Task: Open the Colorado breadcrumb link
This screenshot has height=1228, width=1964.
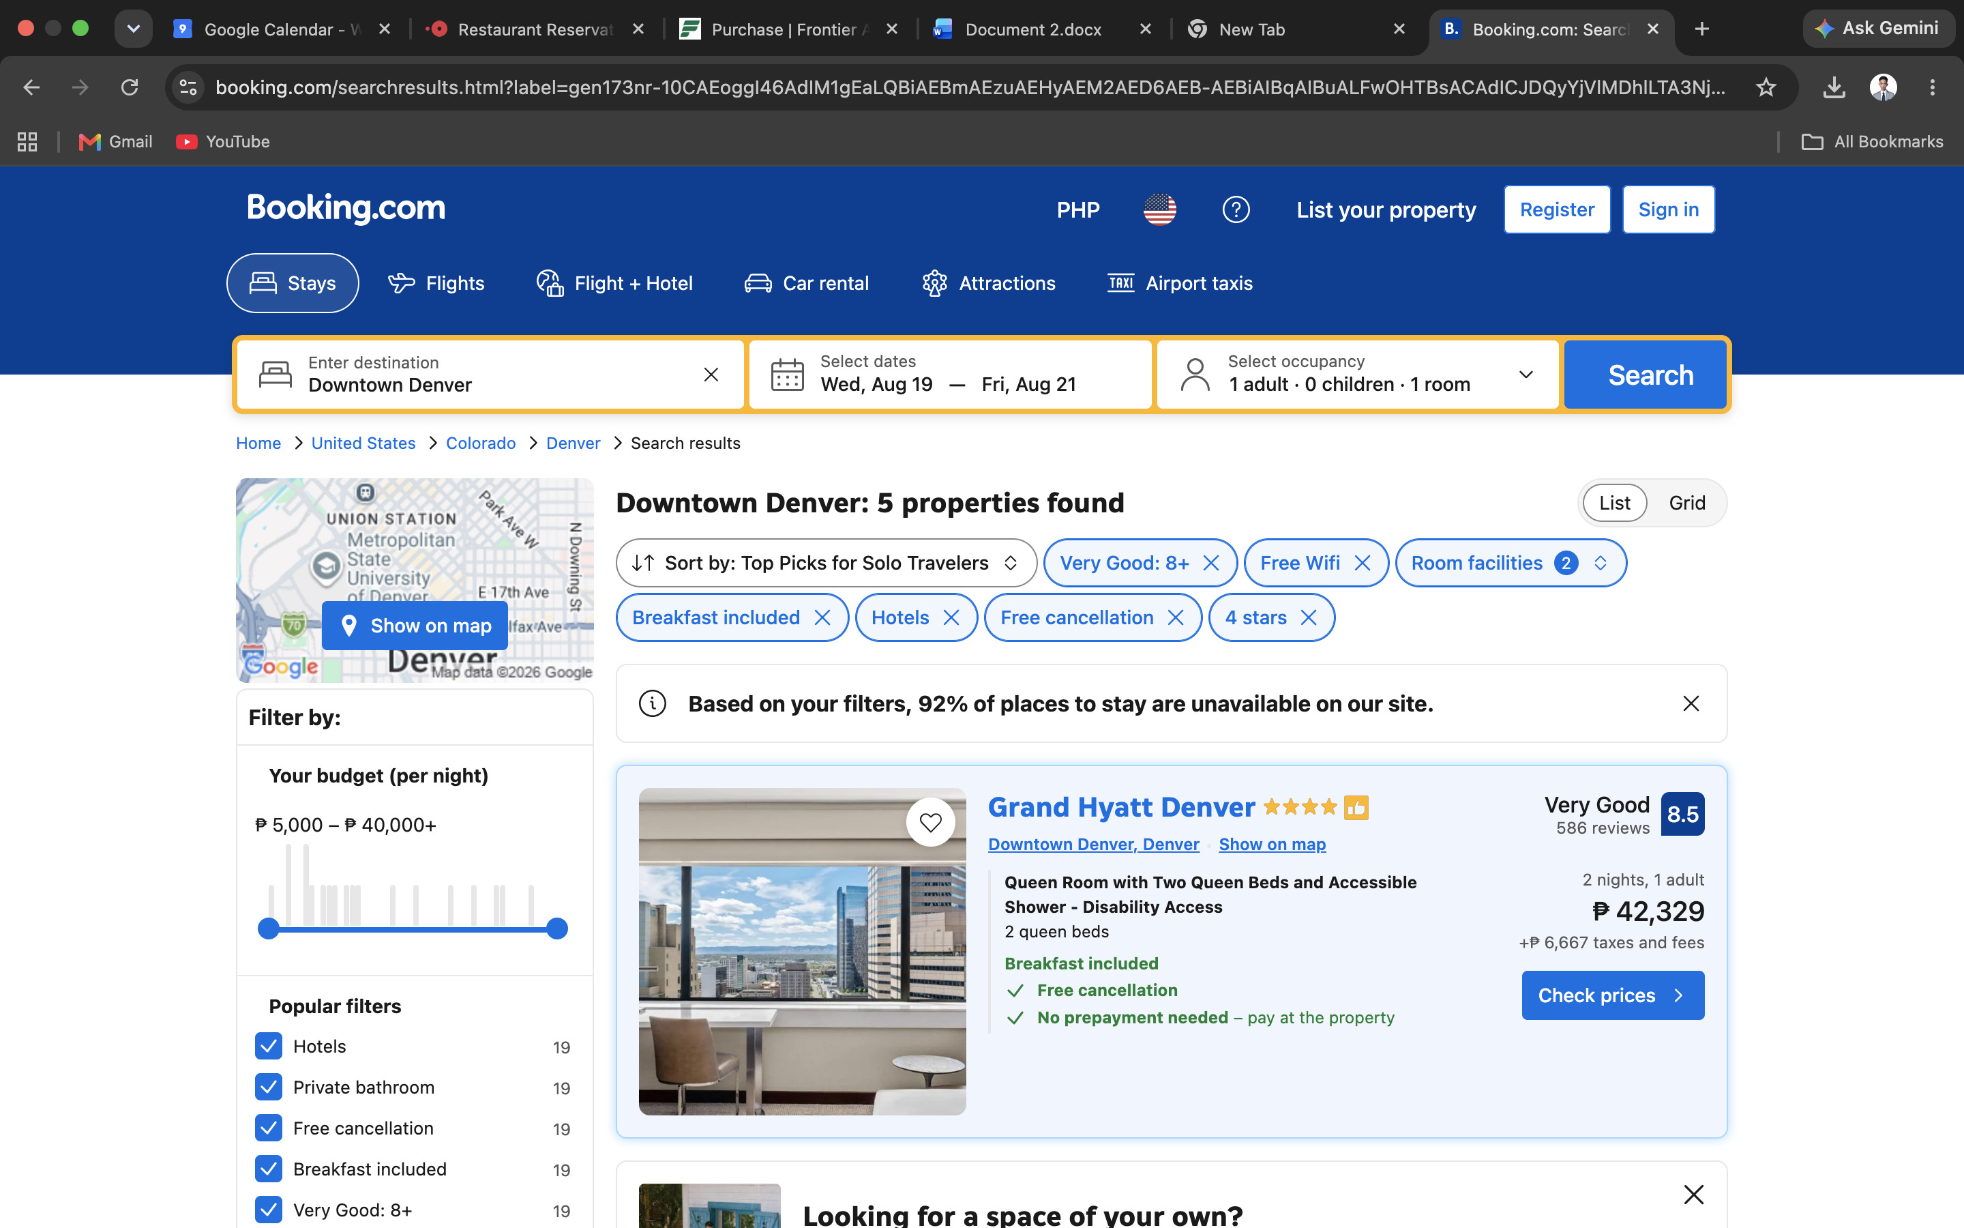Action: click(481, 443)
